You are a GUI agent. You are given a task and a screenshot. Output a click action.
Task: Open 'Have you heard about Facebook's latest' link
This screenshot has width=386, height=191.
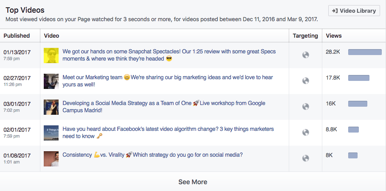point(168,132)
